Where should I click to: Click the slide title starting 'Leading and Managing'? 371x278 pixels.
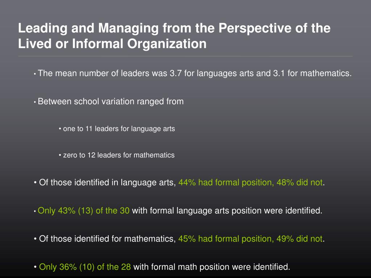(x=174, y=36)
